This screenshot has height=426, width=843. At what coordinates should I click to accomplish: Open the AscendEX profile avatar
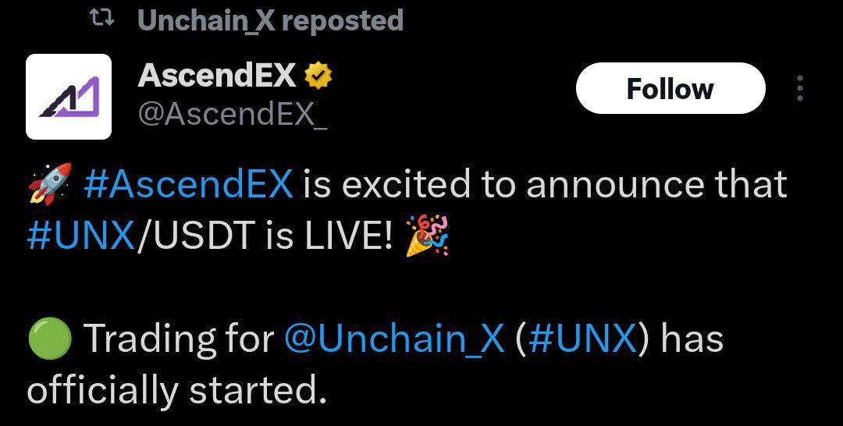[69, 97]
